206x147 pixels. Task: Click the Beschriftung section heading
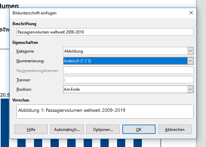point(25,24)
